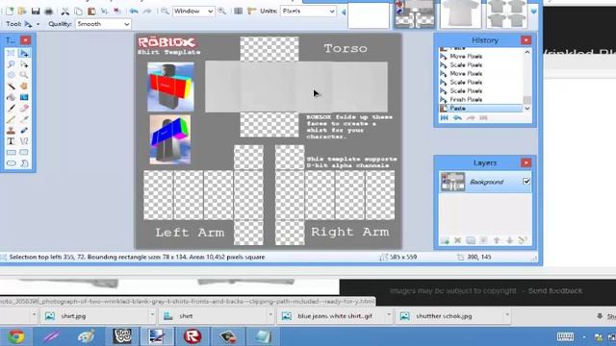The image size is (616, 346).
Task: Select the Freeform Shape tool
Action: click(x=24, y=162)
